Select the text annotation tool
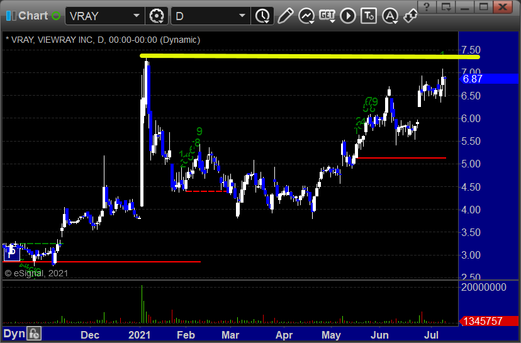 pos(369,16)
